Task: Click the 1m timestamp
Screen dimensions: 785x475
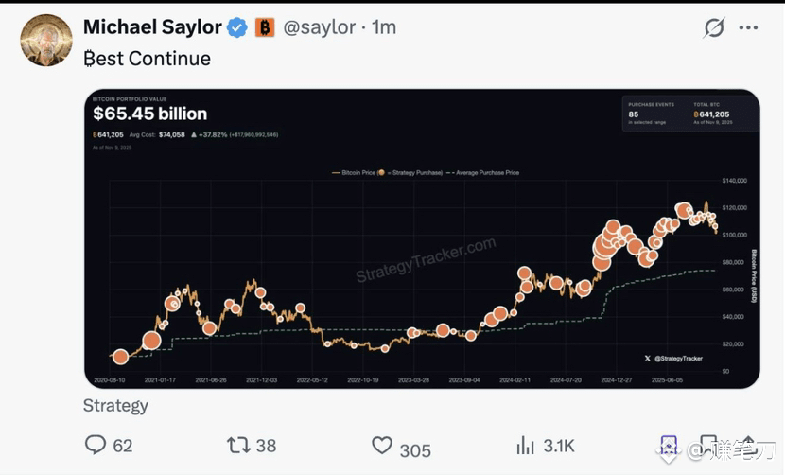Action: click(x=384, y=28)
